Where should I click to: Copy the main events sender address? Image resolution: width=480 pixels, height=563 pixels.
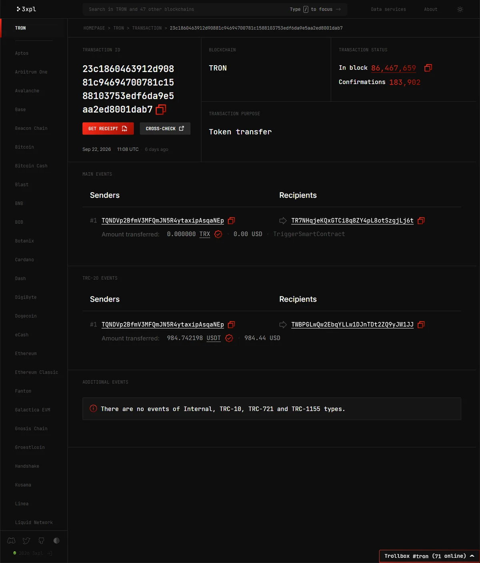pos(231,221)
